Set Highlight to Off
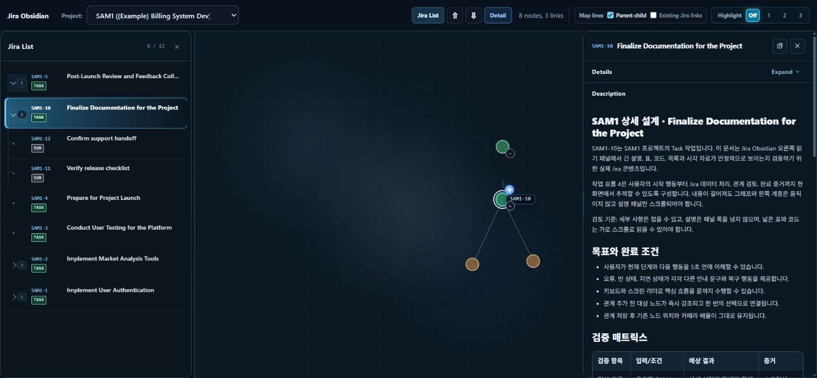Image resolution: width=817 pixels, height=378 pixels. tap(753, 15)
